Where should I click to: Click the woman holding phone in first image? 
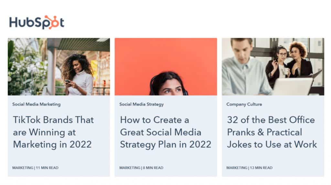tap(78, 75)
